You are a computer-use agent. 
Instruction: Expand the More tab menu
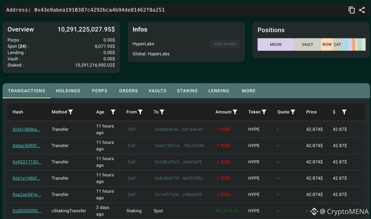click(249, 91)
